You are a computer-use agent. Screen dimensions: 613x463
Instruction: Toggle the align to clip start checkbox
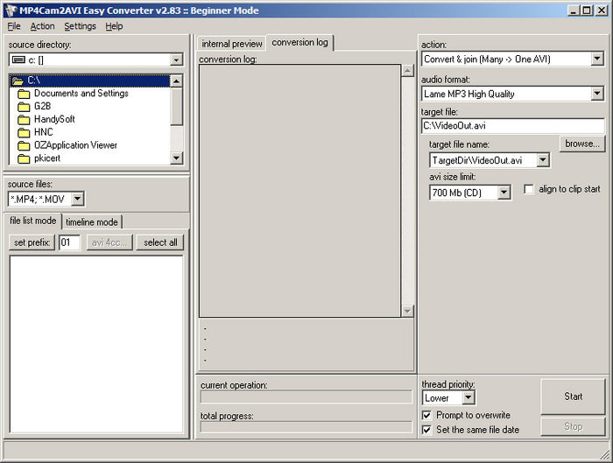click(x=529, y=190)
